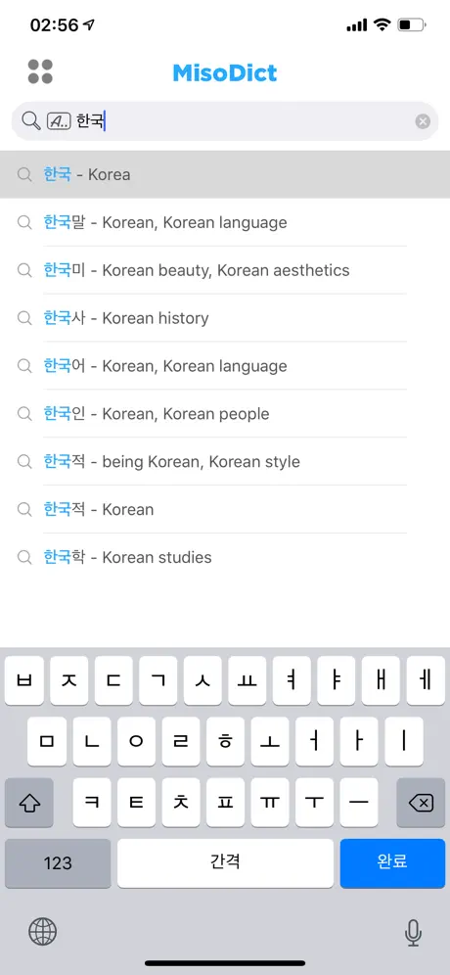Tap the ㅈ key

tap(69, 680)
